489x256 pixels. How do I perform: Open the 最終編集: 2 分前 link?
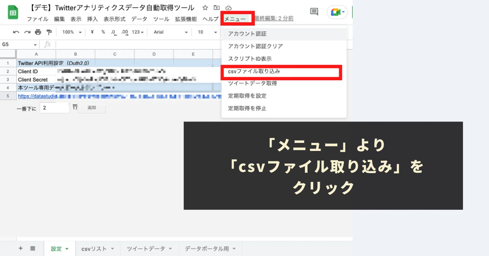pyautogui.click(x=274, y=19)
